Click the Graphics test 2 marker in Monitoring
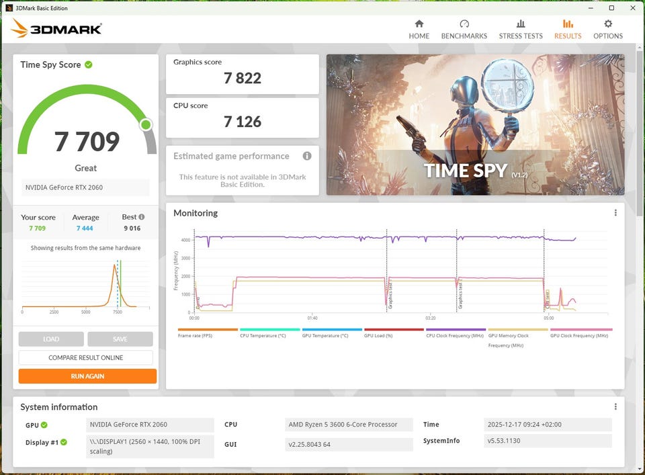Image resolution: width=645 pixels, height=475 pixels. pos(460,294)
